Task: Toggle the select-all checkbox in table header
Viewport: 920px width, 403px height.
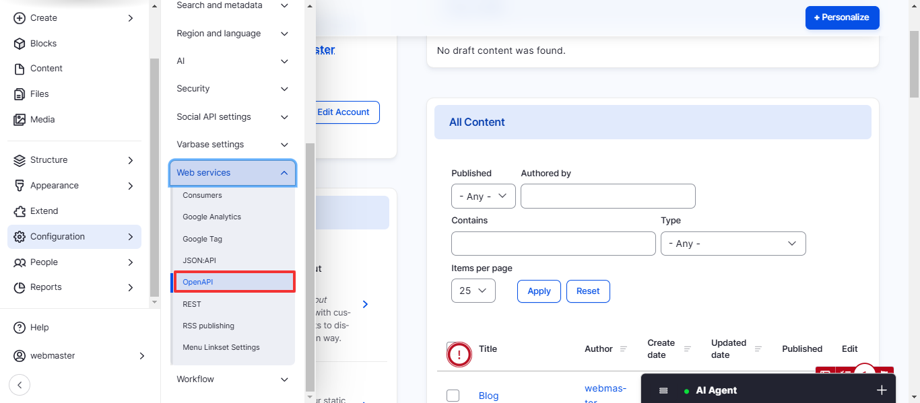Action: 453,349
